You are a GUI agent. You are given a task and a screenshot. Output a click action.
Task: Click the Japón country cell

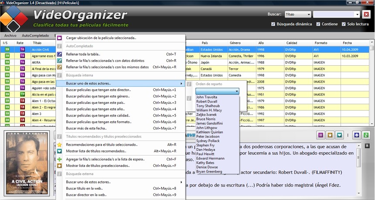(213, 62)
